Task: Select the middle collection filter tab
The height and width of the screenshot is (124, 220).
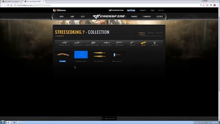Action: click(x=151, y=33)
